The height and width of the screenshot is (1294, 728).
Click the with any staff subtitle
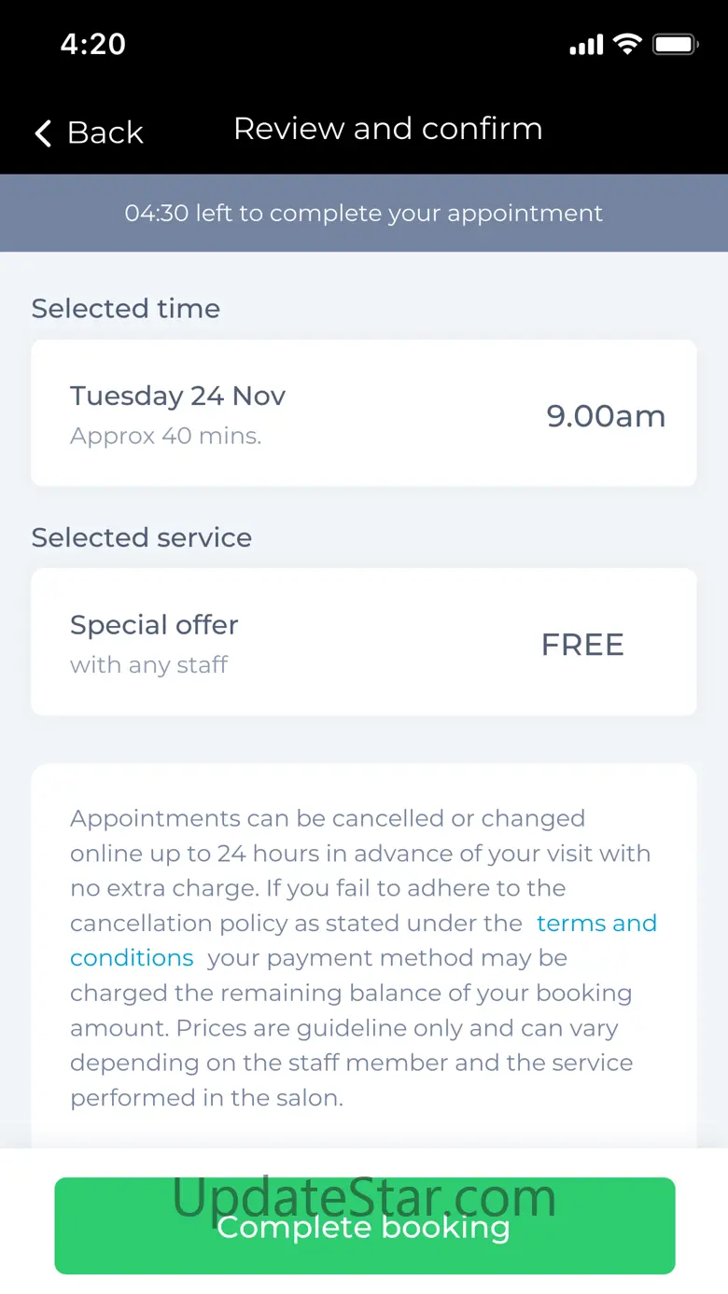[148, 665]
